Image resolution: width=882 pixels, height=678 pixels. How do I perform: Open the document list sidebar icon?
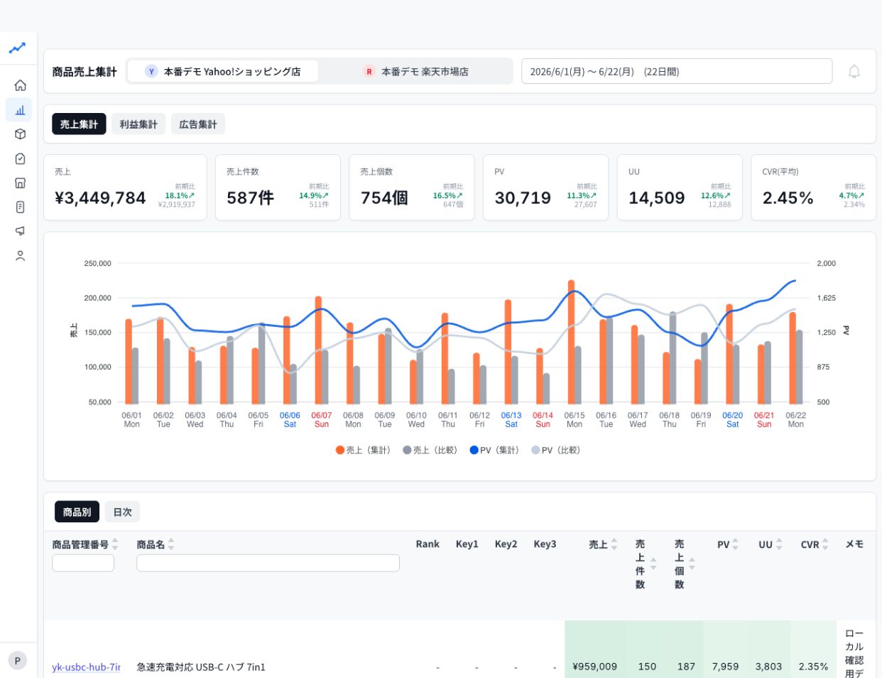(x=20, y=207)
